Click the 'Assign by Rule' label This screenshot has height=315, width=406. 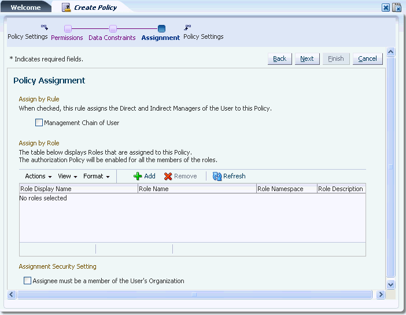(39, 99)
